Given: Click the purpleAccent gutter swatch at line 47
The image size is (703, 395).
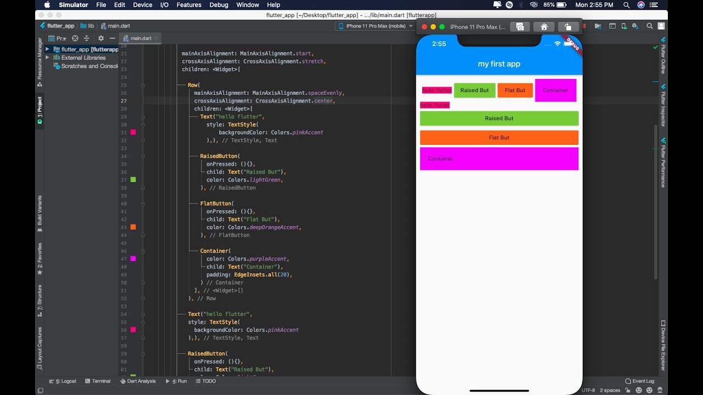Looking at the screenshot, I should 133,258.
